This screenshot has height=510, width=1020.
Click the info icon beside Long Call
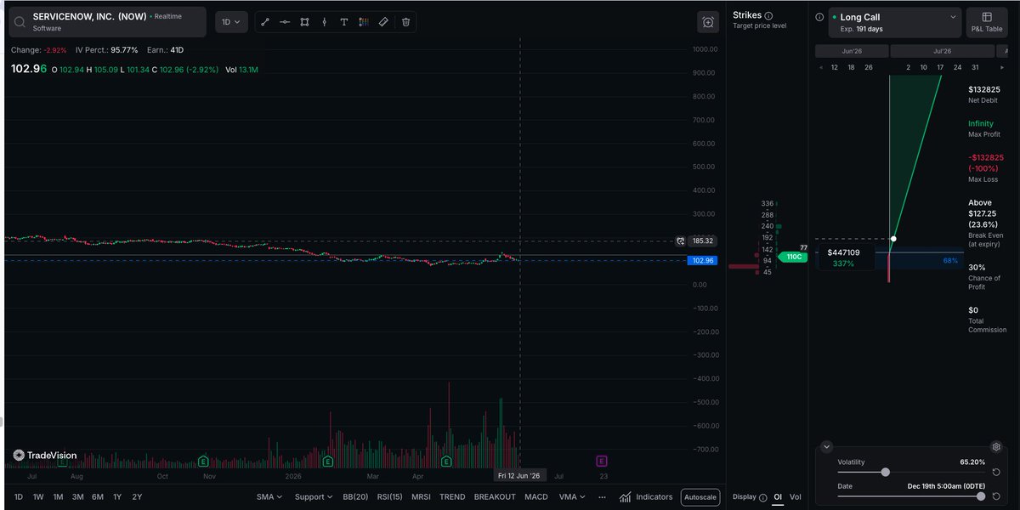(x=819, y=16)
